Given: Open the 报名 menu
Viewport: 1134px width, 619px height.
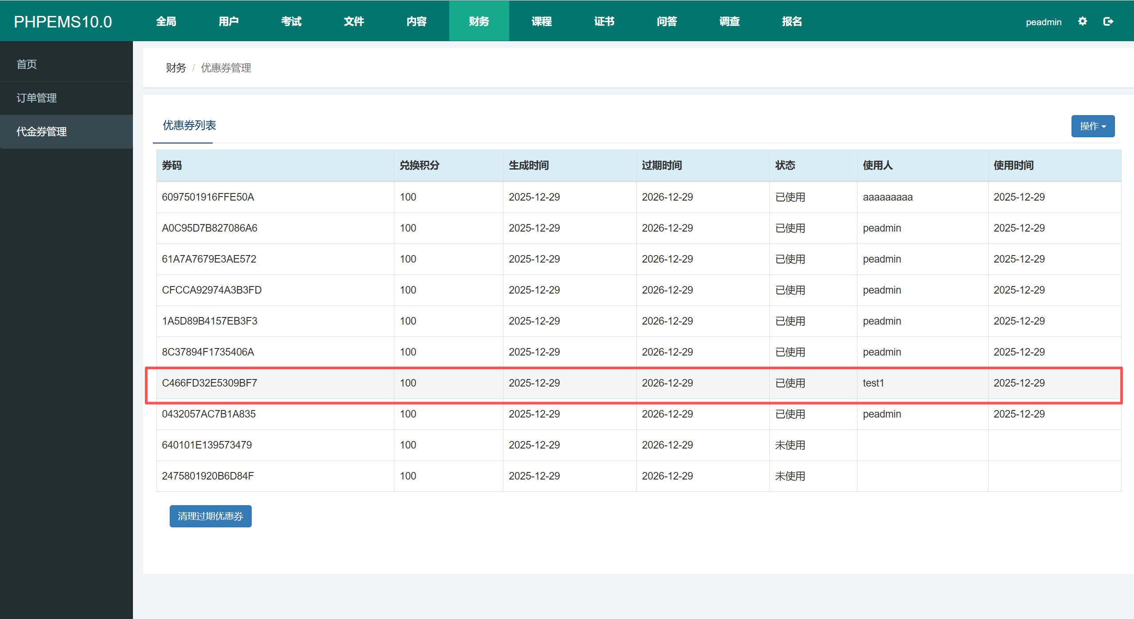Looking at the screenshot, I should coord(791,21).
